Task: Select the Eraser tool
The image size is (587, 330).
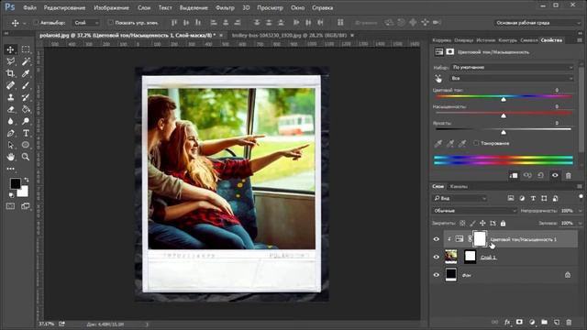Action: pyautogui.click(x=10, y=109)
